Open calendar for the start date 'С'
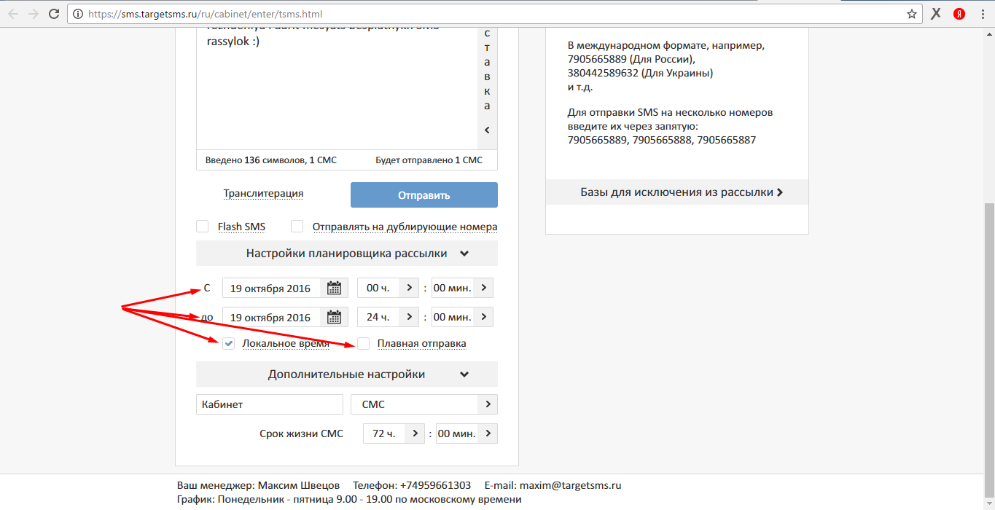The height and width of the screenshot is (510, 995). coord(334,288)
